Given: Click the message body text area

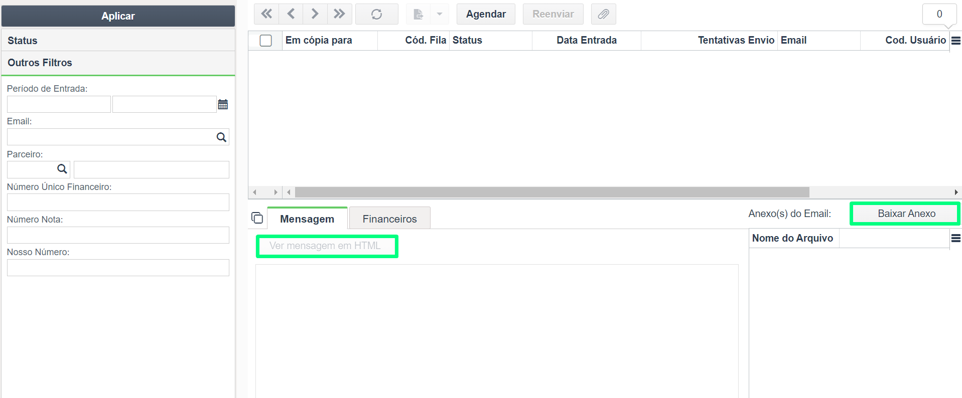Looking at the screenshot, I should coord(497,331).
